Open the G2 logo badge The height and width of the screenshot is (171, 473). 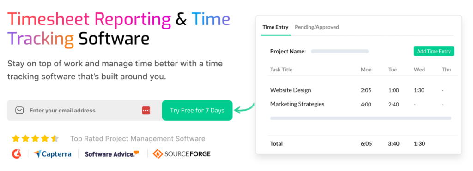click(x=17, y=154)
